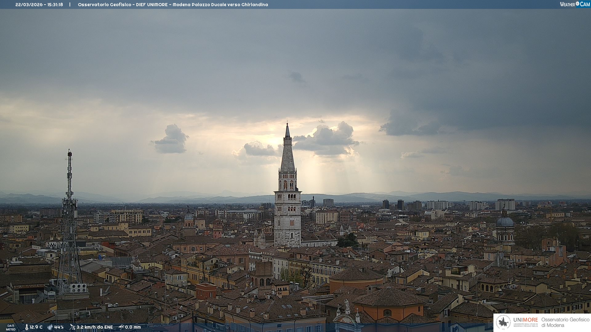This screenshot has height=332, width=591.
Task: Click the 44% humidity value
Action: coord(59,327)
